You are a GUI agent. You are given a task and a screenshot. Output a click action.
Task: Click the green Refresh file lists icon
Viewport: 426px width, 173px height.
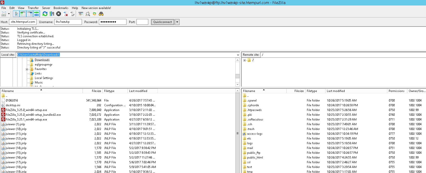pos(45,14)
